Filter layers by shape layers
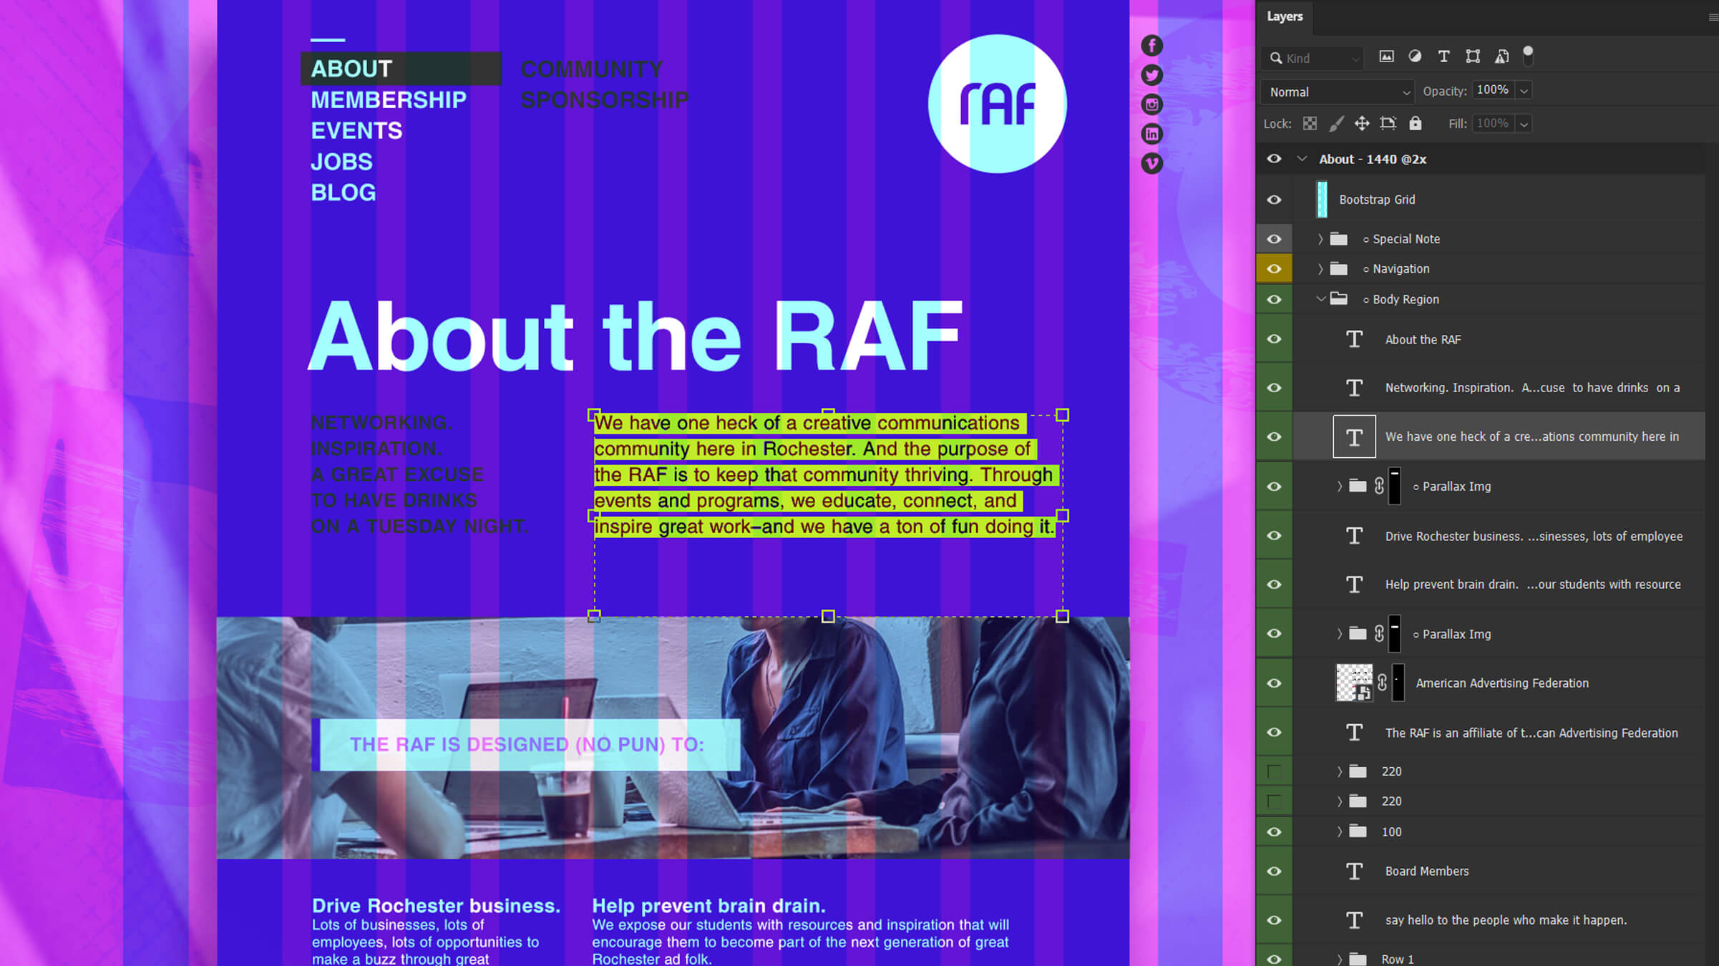 1473,57
